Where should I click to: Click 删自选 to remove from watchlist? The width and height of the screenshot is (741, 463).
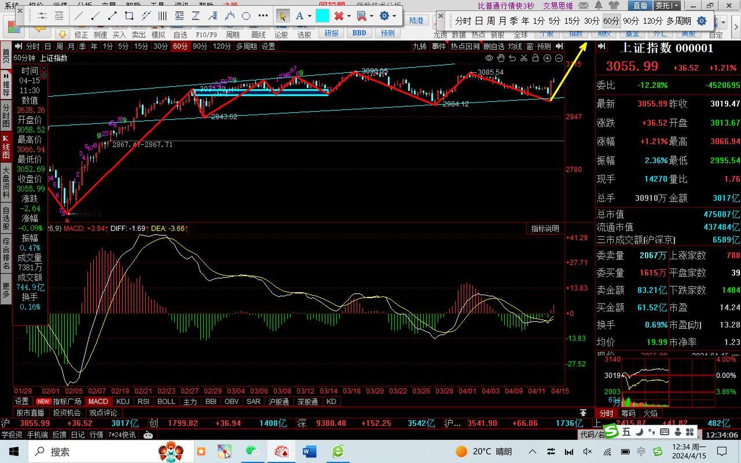coord(494,46)
